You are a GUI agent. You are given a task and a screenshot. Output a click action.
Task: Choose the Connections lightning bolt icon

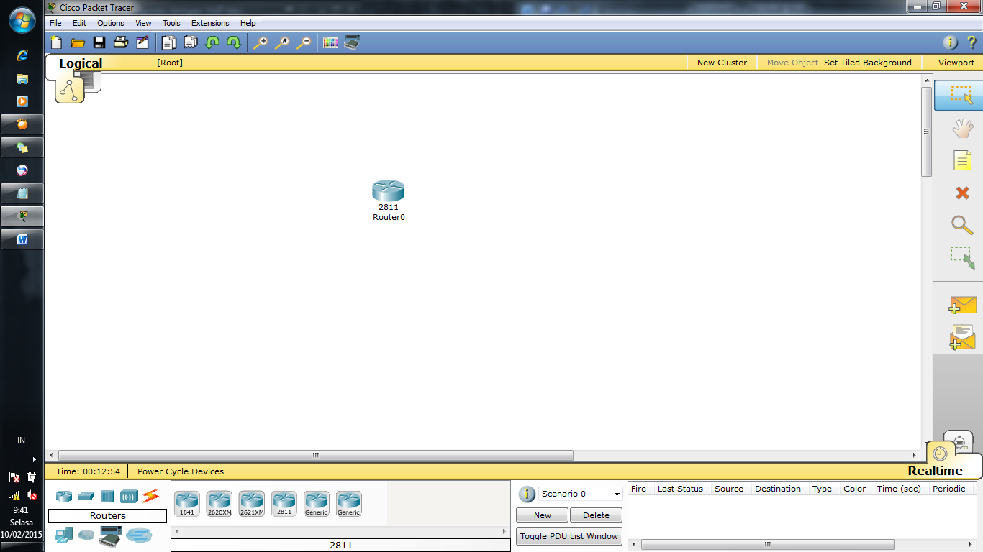click(150, 496)
